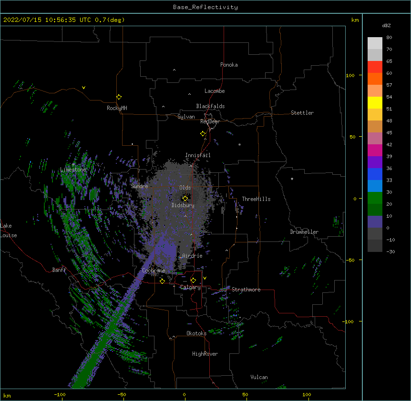
Task: Click the Innisfail city label
Action: click(x=198, y=155)
